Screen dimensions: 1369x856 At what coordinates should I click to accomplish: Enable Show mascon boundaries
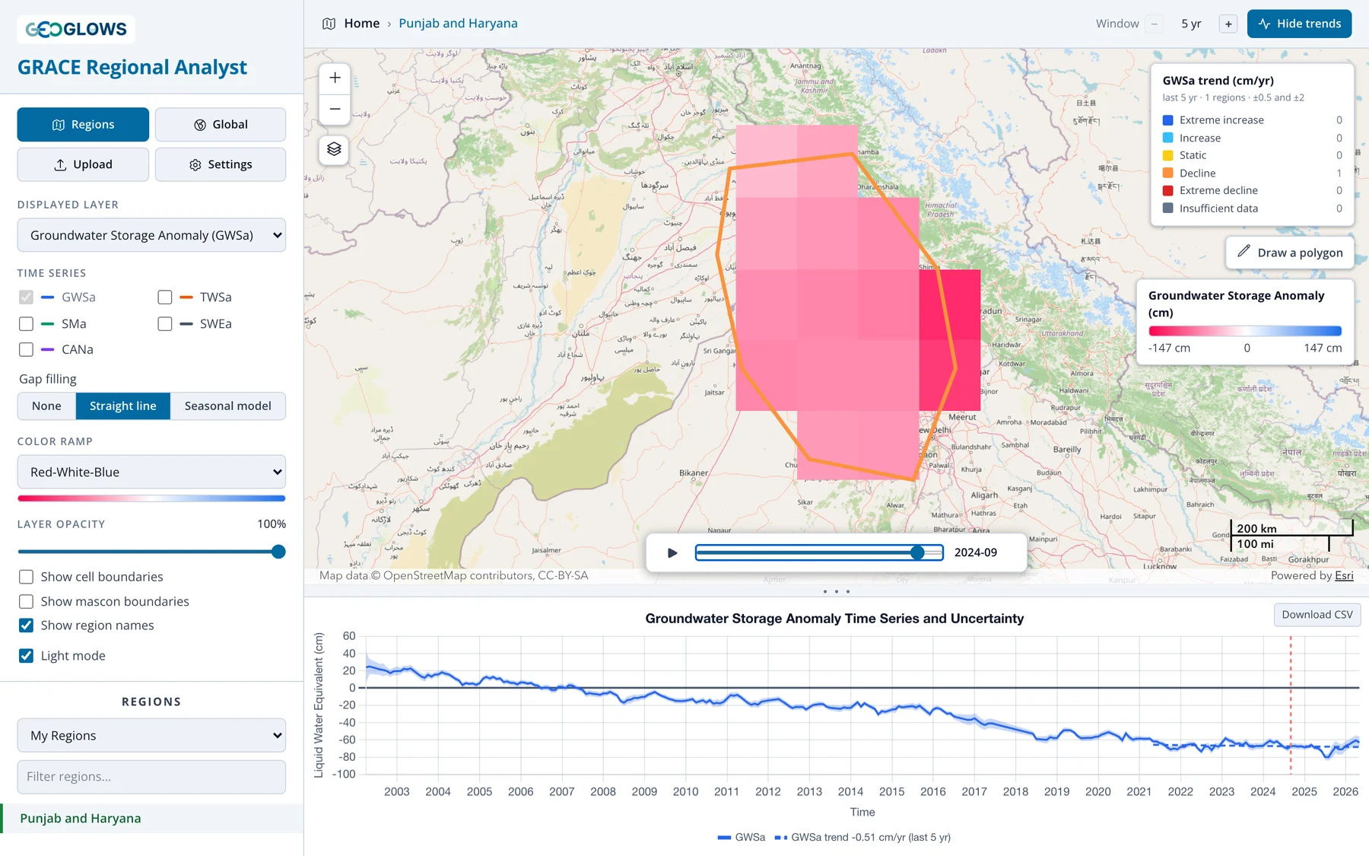[x=26, y=601]
